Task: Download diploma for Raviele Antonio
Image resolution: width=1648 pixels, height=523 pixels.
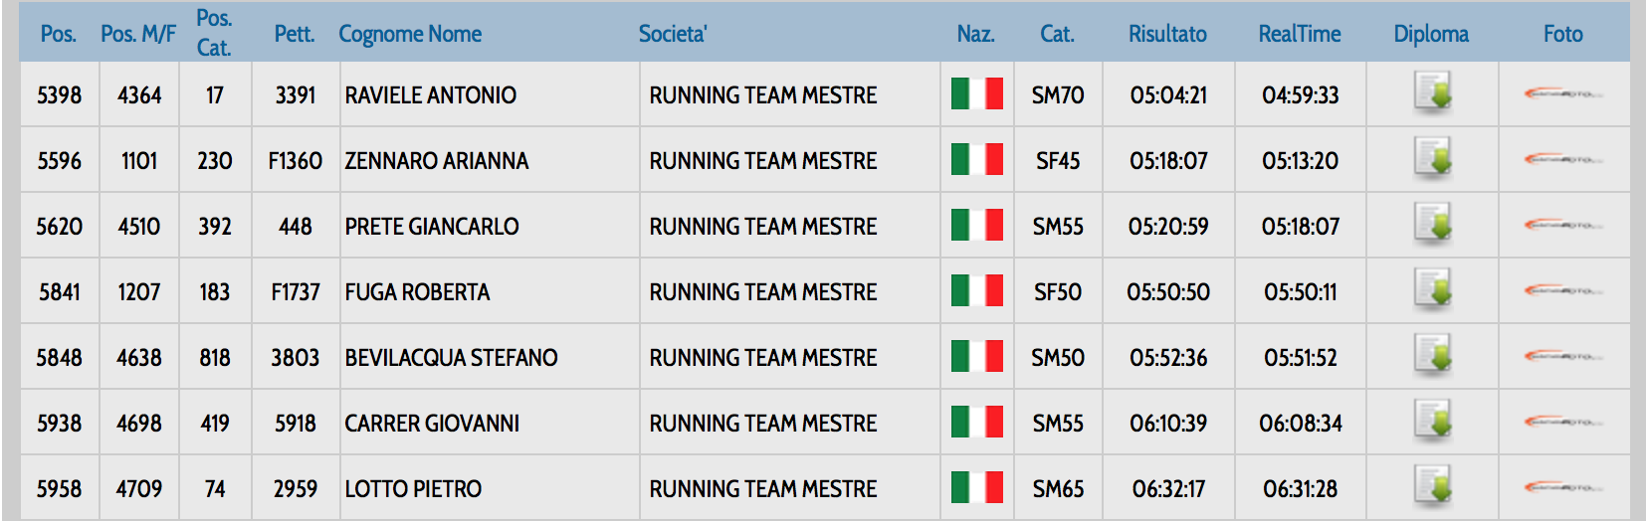Action: pyautogui.click(x=1432, y=93)
